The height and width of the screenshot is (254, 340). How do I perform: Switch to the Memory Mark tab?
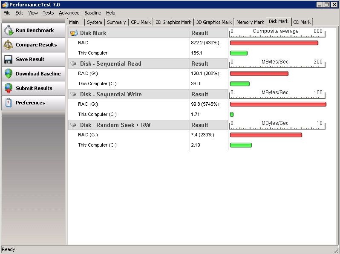[250, 22]
